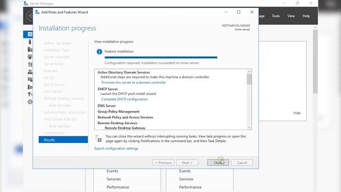Click Hide link in Server Manager welcome tile
The image size is (341, 192).
click(x=297, y=113)
